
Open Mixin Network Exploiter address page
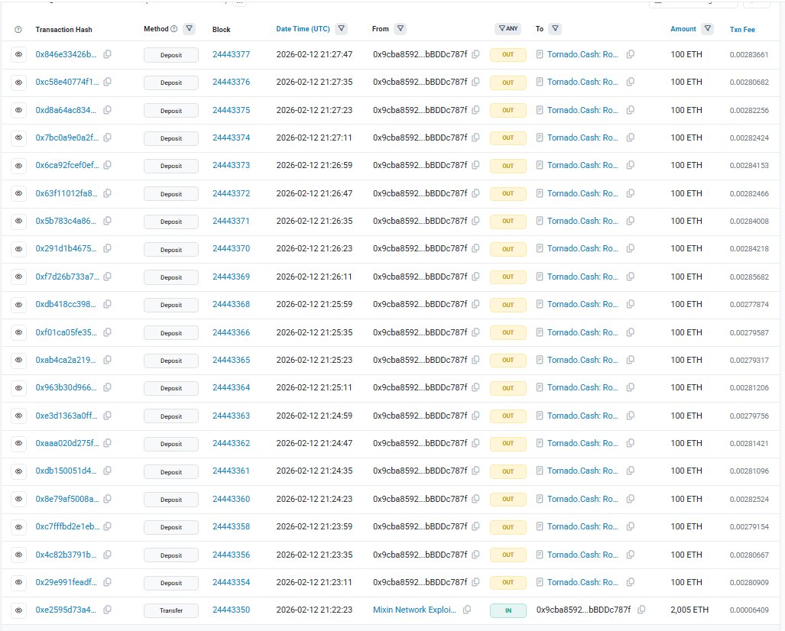[x=414, y=610]
